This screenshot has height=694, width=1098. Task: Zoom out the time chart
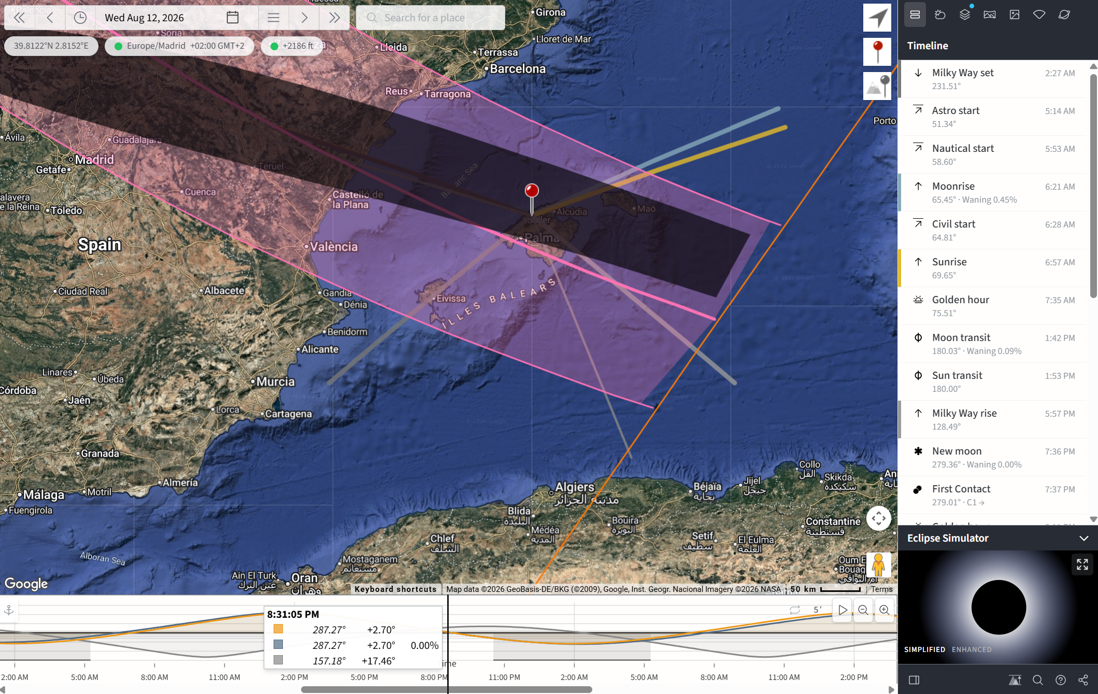tap(863, 610)
